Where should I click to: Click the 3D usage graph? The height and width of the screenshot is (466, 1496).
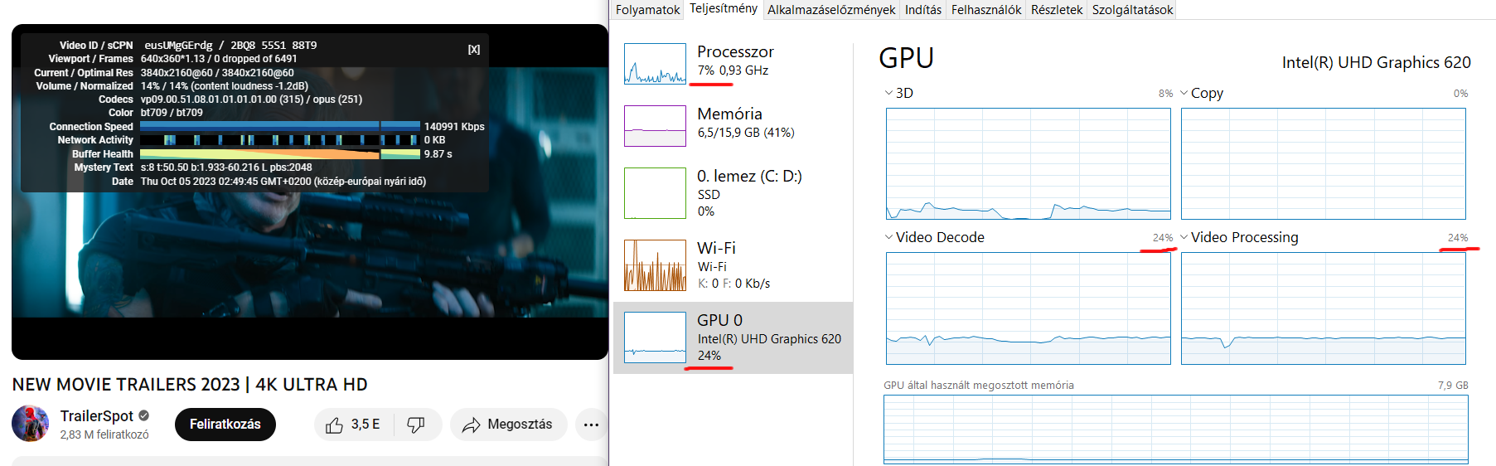pos(1029,163)
